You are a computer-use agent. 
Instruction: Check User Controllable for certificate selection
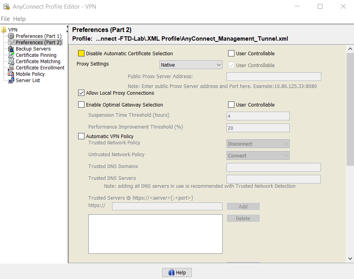tap(231, 53)
